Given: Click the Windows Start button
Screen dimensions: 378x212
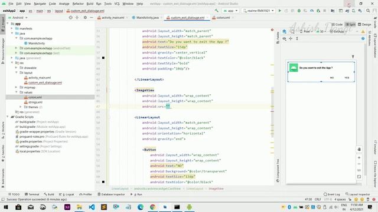Looking at the screenshot, I should tap(6, 207).
